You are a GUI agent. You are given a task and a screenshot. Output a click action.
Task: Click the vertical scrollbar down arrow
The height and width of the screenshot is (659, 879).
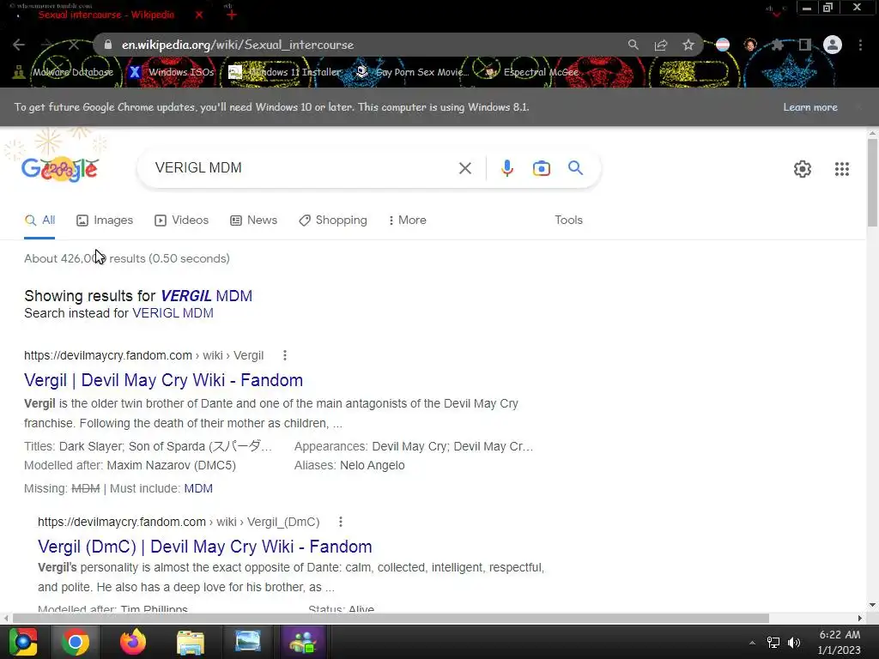click(872, 605)
